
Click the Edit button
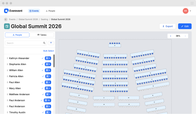coord(185,26)
